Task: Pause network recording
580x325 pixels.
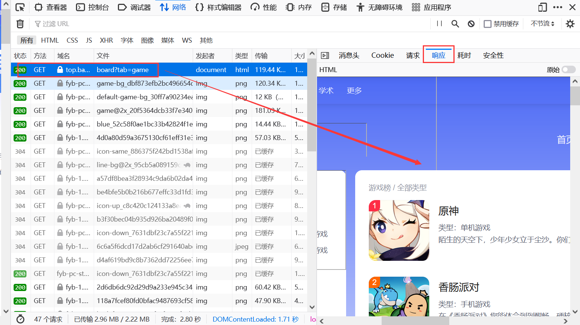Action: (439, 24)
